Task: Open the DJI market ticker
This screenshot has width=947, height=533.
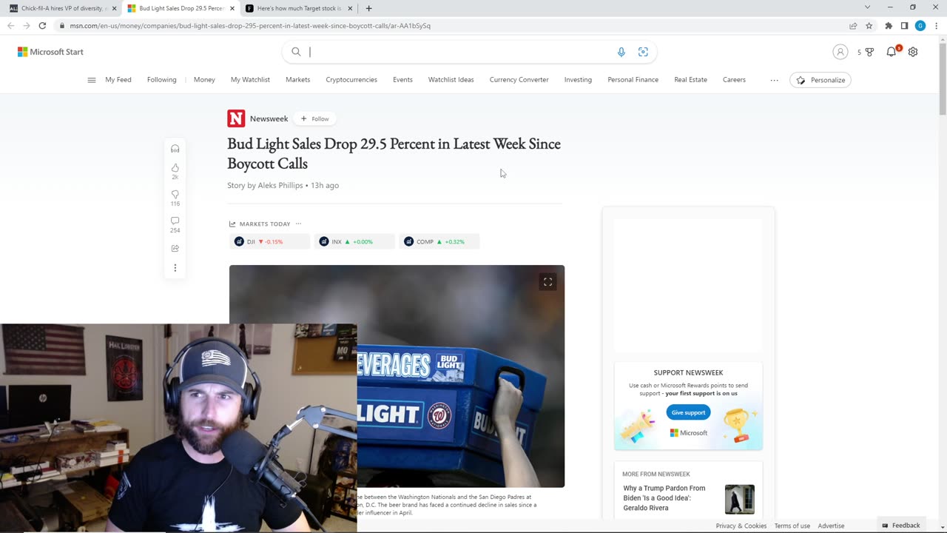Action: [x=269, y=241]
